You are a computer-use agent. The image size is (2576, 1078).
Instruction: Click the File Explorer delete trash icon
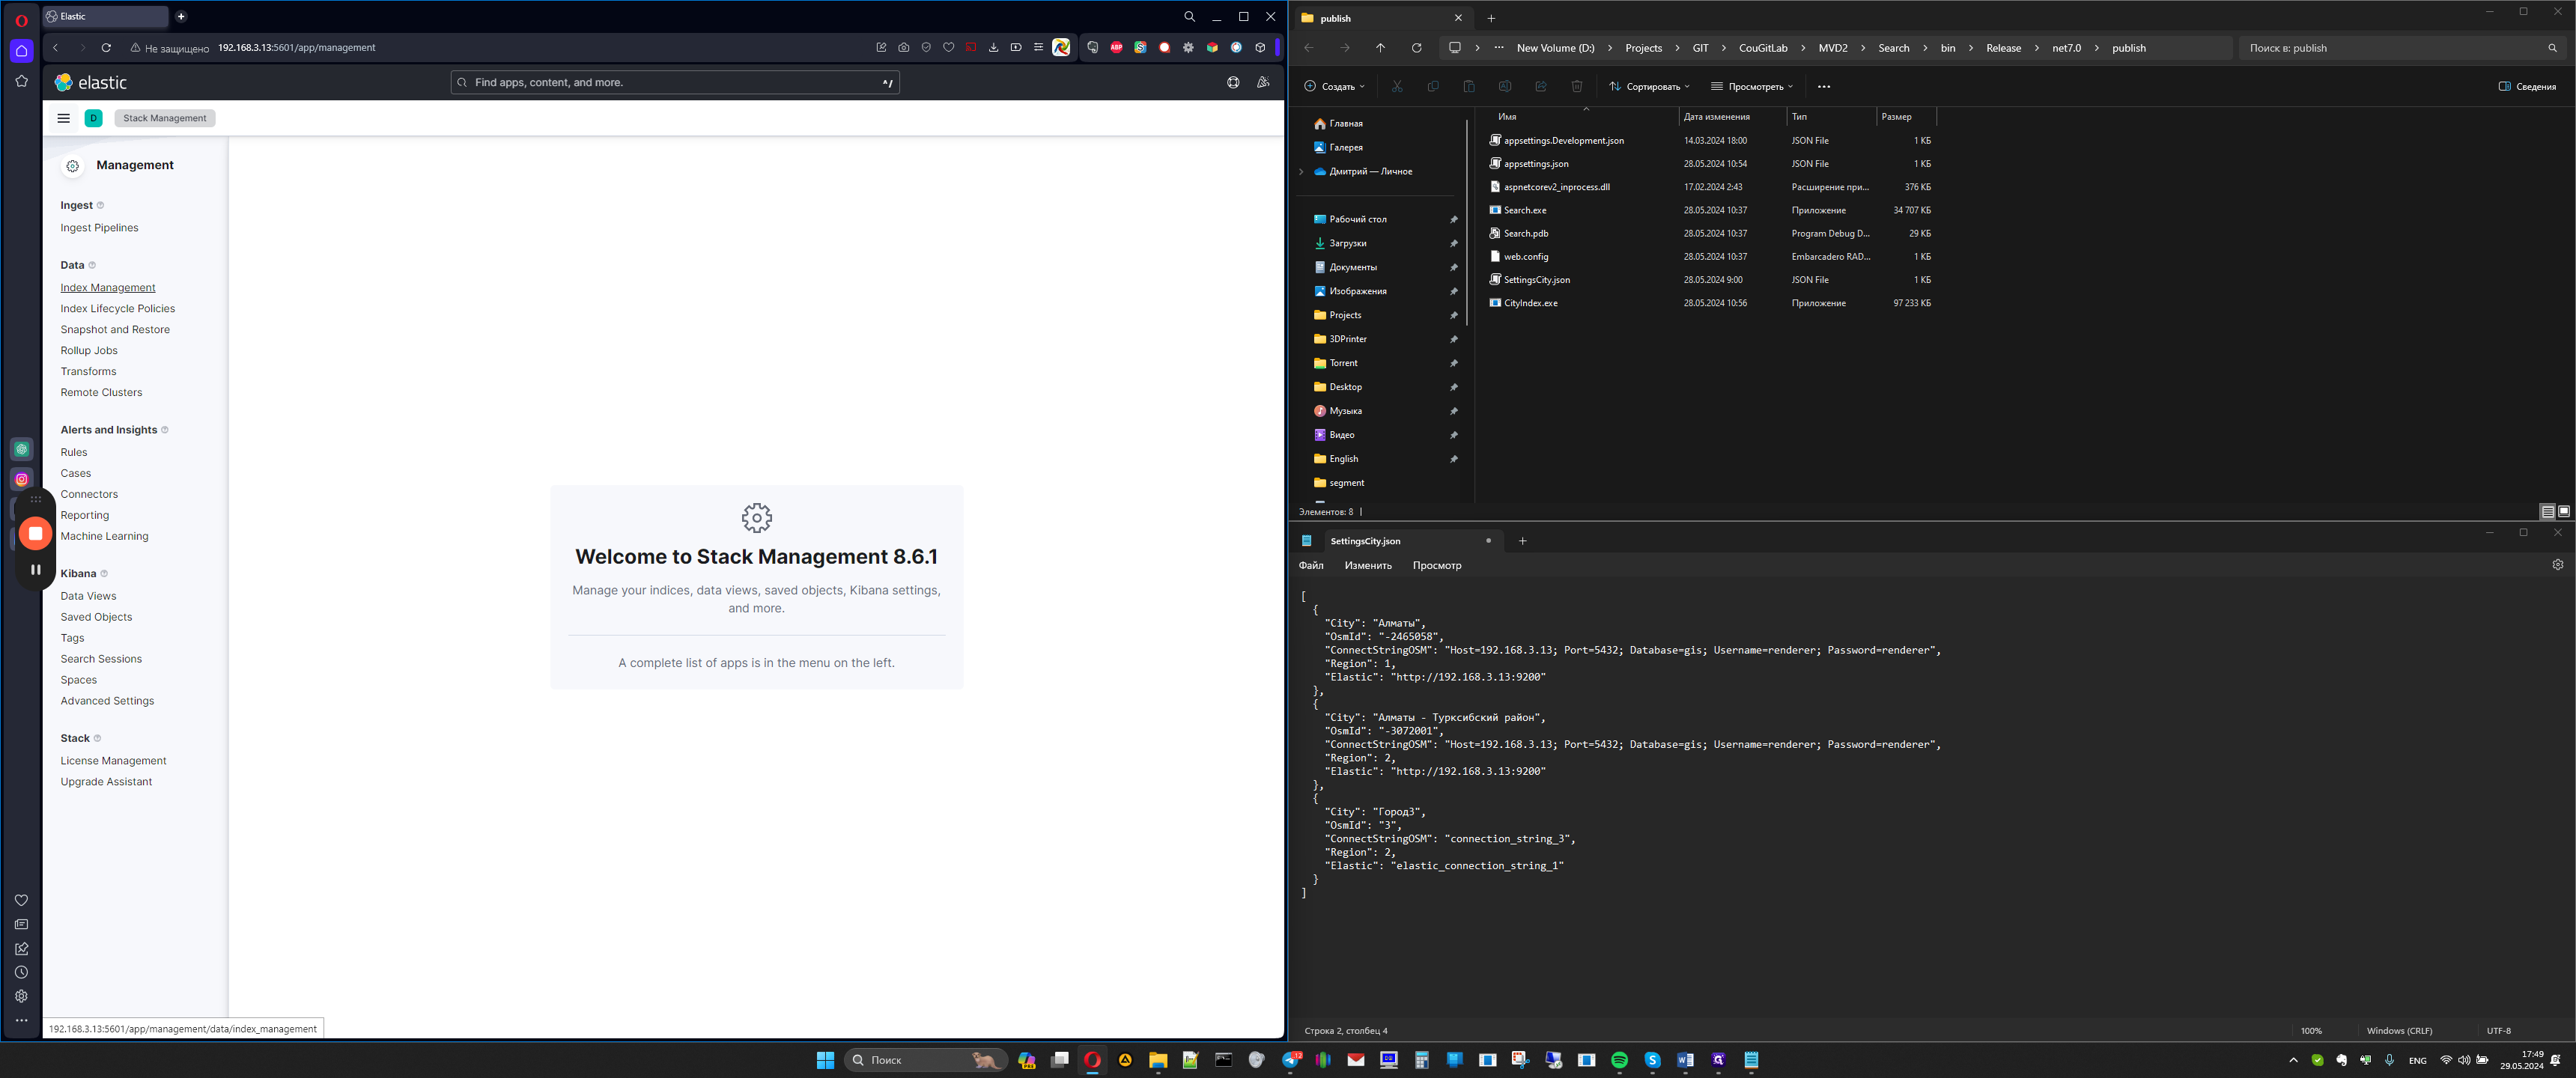coord(1577,86)
